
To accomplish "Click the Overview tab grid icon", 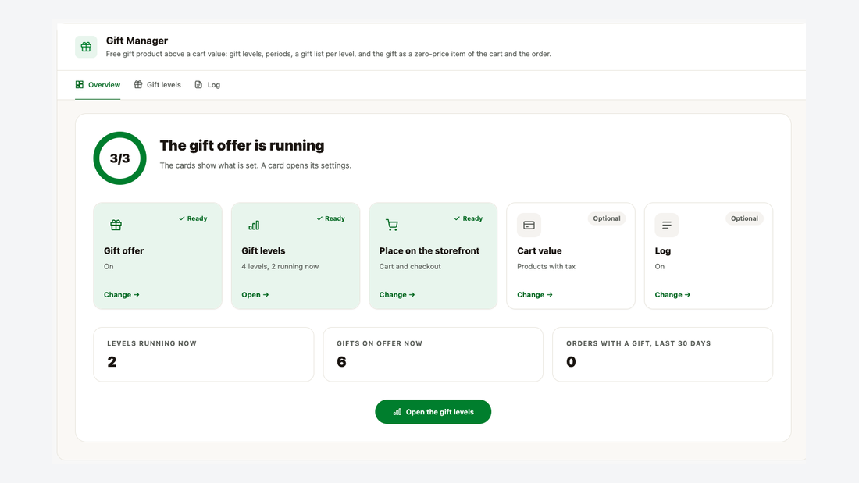I will coord(80,85).
